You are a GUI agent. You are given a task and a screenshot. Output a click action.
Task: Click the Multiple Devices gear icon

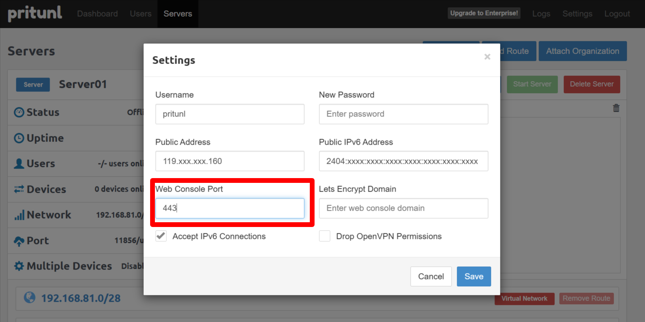pyautogui.click(x=19, y=266)
